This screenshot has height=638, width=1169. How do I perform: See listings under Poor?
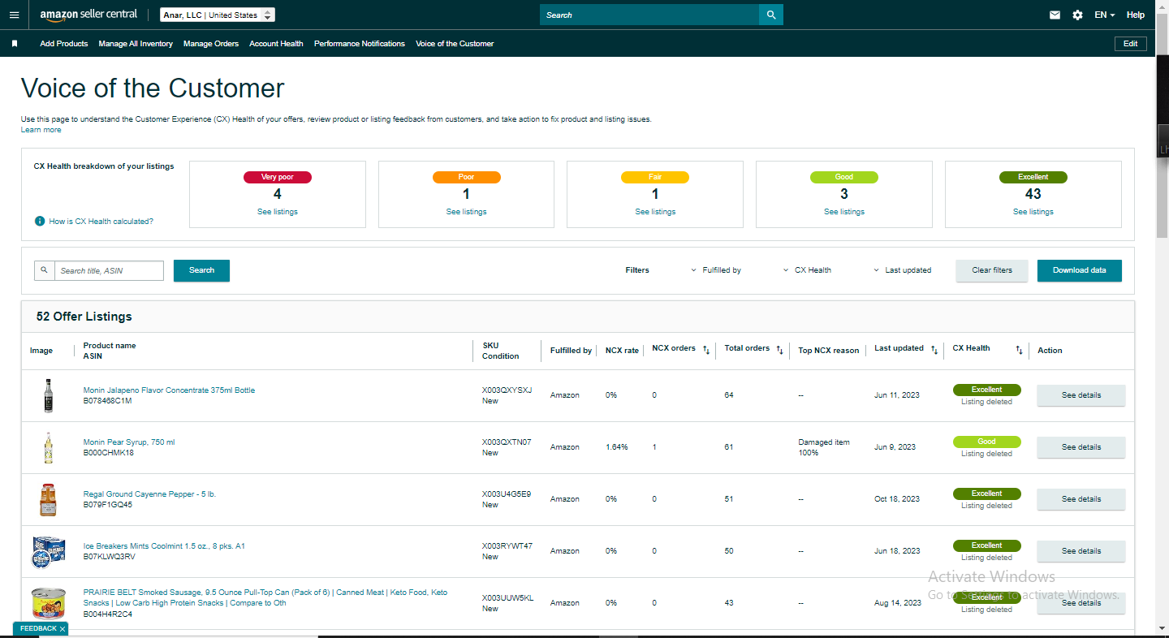tap(467, 212)
